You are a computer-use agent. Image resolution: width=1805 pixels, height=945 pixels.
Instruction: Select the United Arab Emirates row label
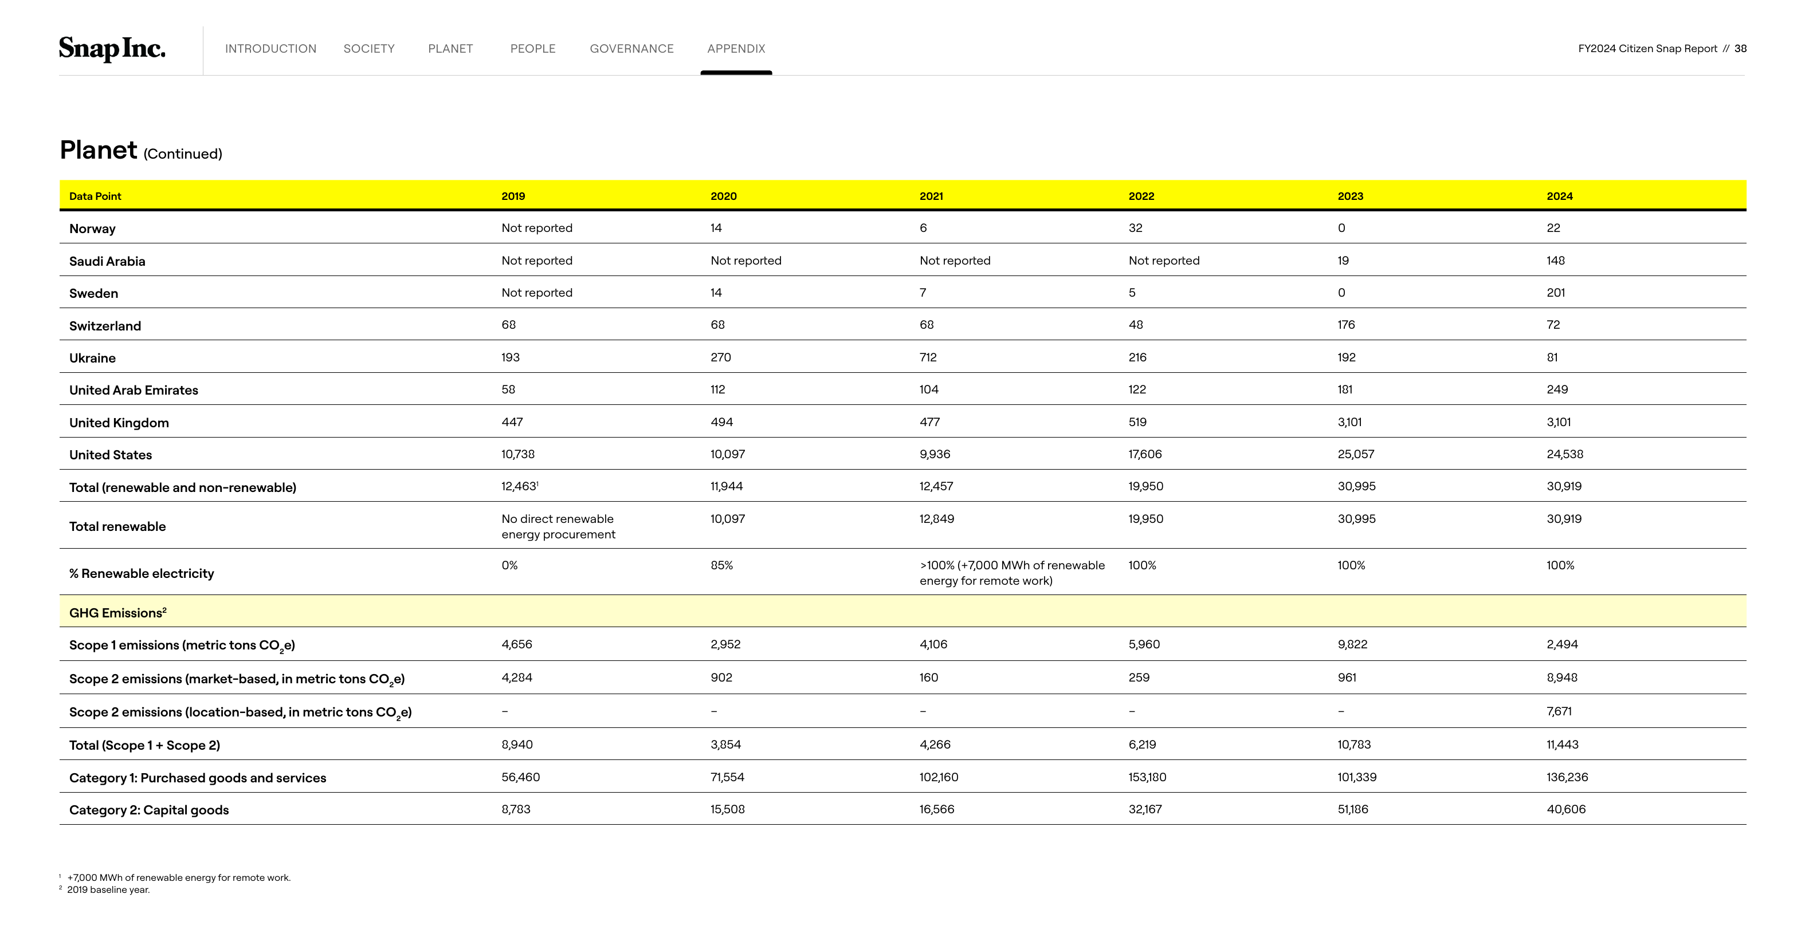[134, 390]
